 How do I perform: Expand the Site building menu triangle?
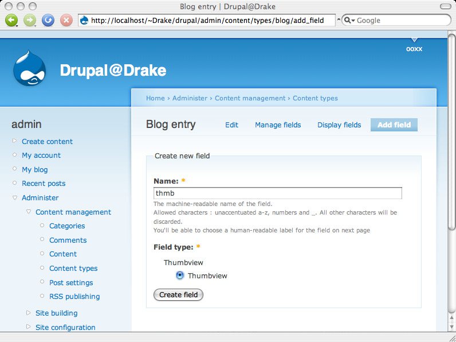[28, 313]
